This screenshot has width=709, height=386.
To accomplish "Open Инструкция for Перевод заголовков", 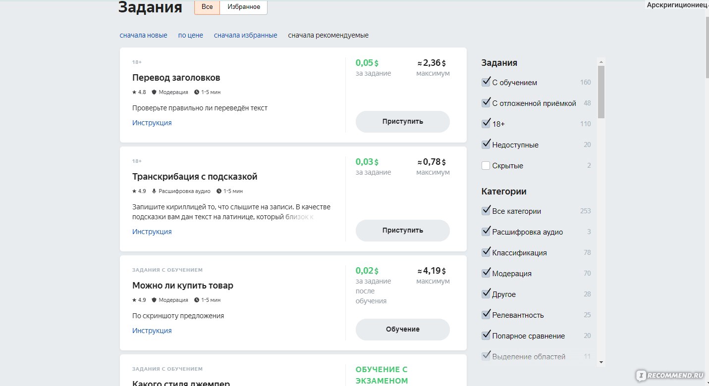I will pos(152,123).
